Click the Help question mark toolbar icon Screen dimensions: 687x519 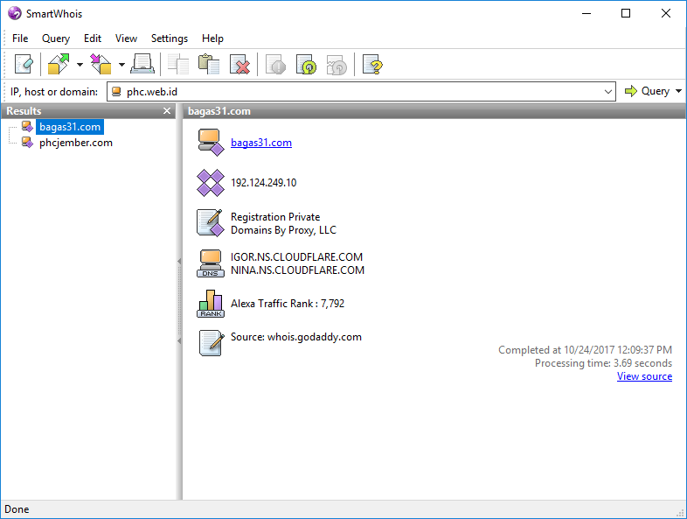[x=372, y=65]
